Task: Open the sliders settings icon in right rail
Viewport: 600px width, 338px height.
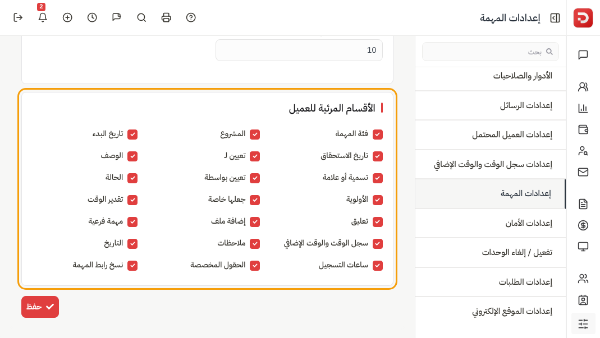Action: pyautogui.click(x=583, y=324)
